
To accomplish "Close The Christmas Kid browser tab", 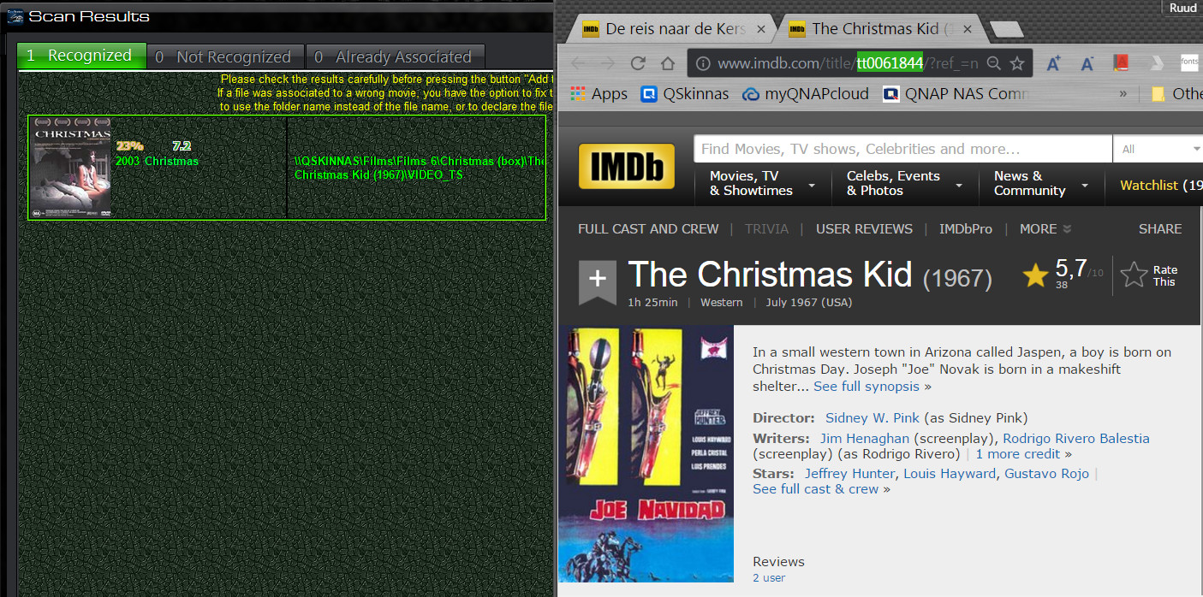I will [x=968, y=28].
